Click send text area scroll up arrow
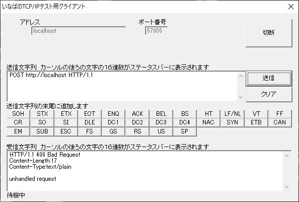Screen dimensions: 299x202 pos(241,76)
